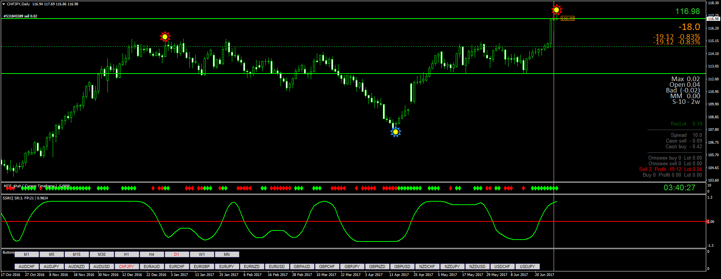This screenshot has width=721, height=279.
Task: Show the USDCHF chart
Action: (502, 266)
